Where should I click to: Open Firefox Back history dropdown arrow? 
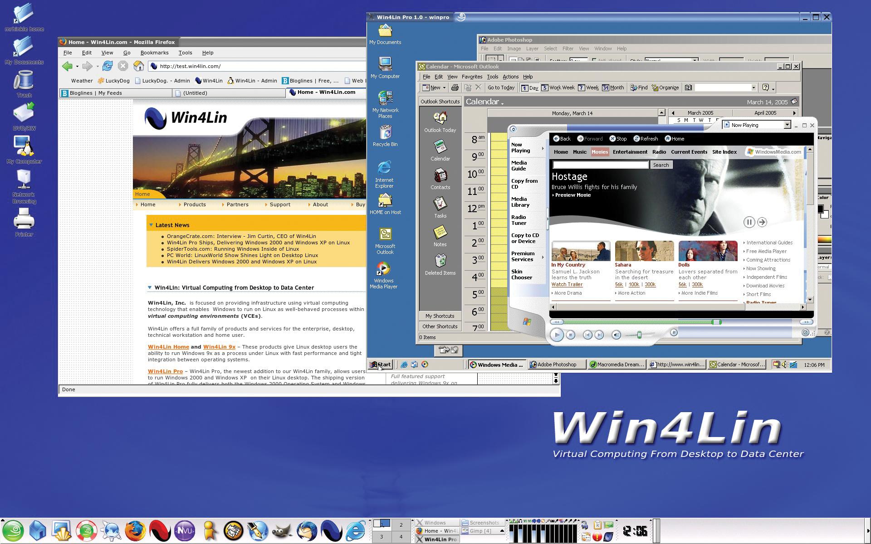pos(77,67)
